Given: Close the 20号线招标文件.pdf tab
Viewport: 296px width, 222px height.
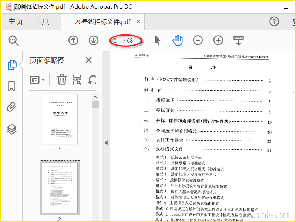Looking at the screenshot, I should [138, 21].
